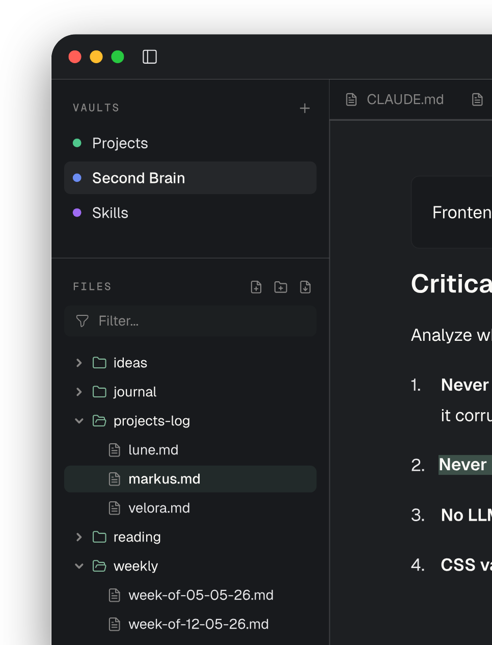Click the filter funnel icon
Image resolution: width=492 pixels, height=645 pixels.
click(x=82, y=320)
